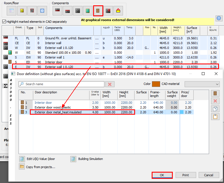This screenshot has width=224, height=183.
Task: Delete selected door with red X side icon
Action: [x=215, y=101]
